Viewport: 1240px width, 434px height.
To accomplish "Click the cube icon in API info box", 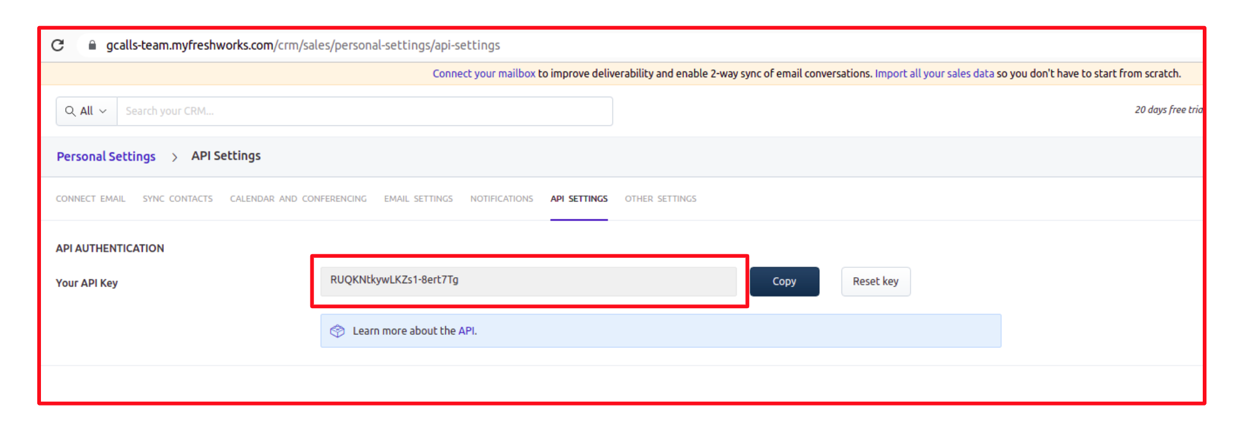I will 337,331.
